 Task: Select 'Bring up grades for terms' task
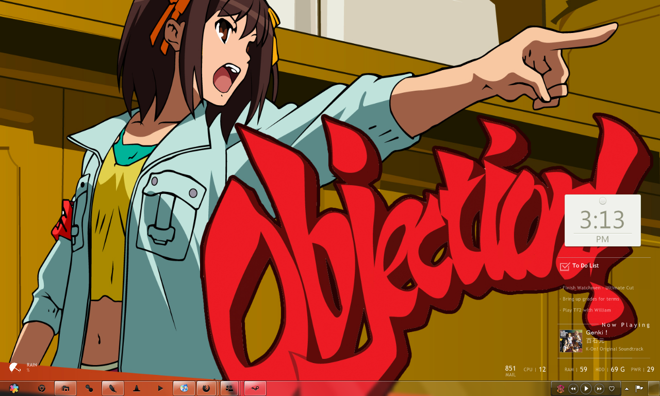click(x=591, y=299)
